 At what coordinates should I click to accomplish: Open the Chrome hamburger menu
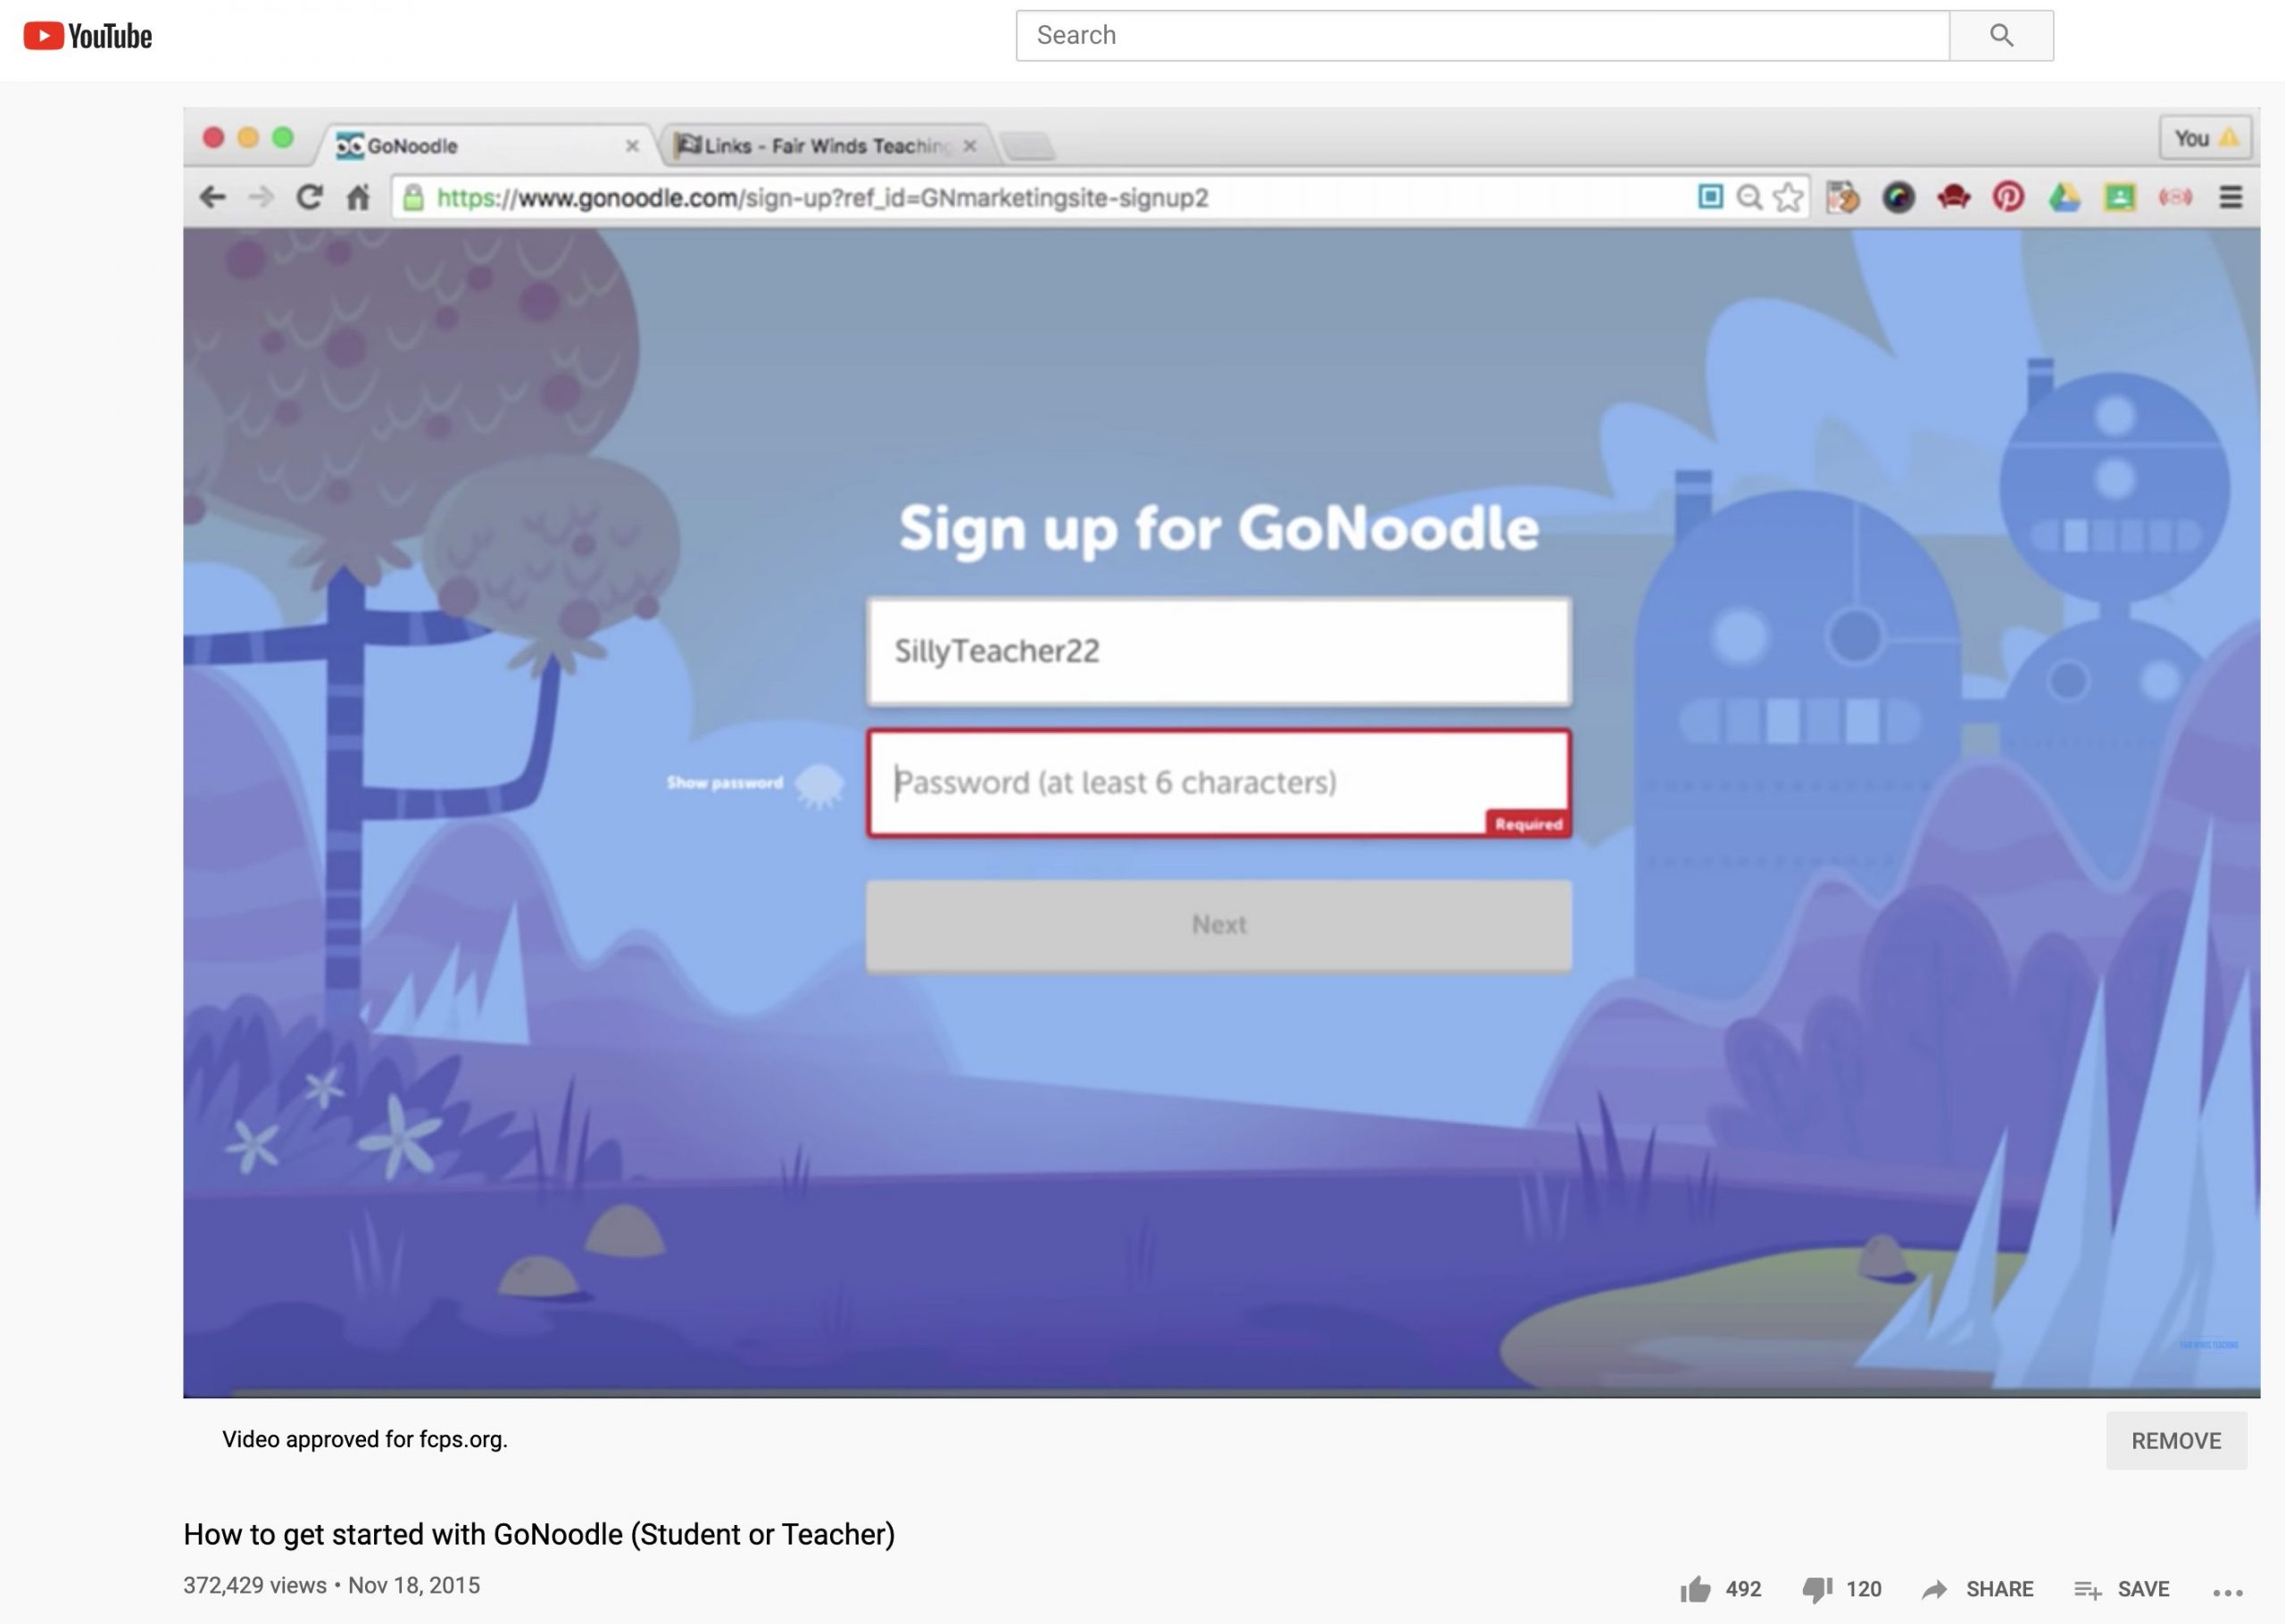click(x=2230, y=197)
